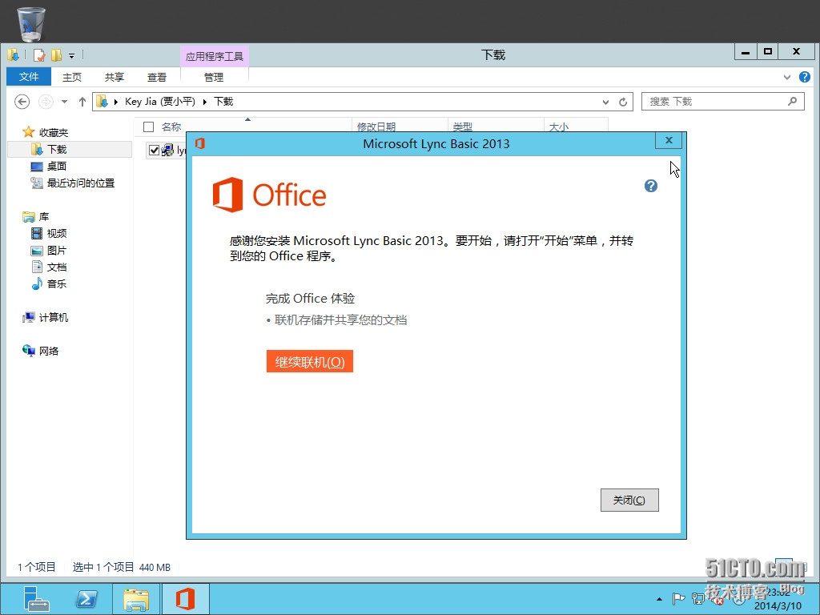Open the 文档 library
This screenshot has height=615, width=820.
point(57,267)
